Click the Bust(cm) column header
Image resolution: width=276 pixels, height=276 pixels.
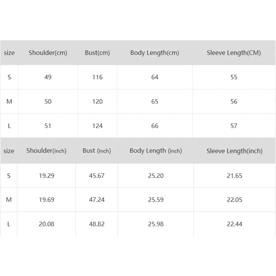pyautogui.click(x=97, y=53)
